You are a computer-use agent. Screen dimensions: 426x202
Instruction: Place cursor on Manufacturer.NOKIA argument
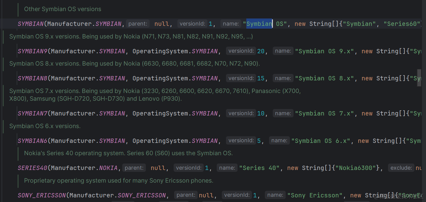[84, 168]
